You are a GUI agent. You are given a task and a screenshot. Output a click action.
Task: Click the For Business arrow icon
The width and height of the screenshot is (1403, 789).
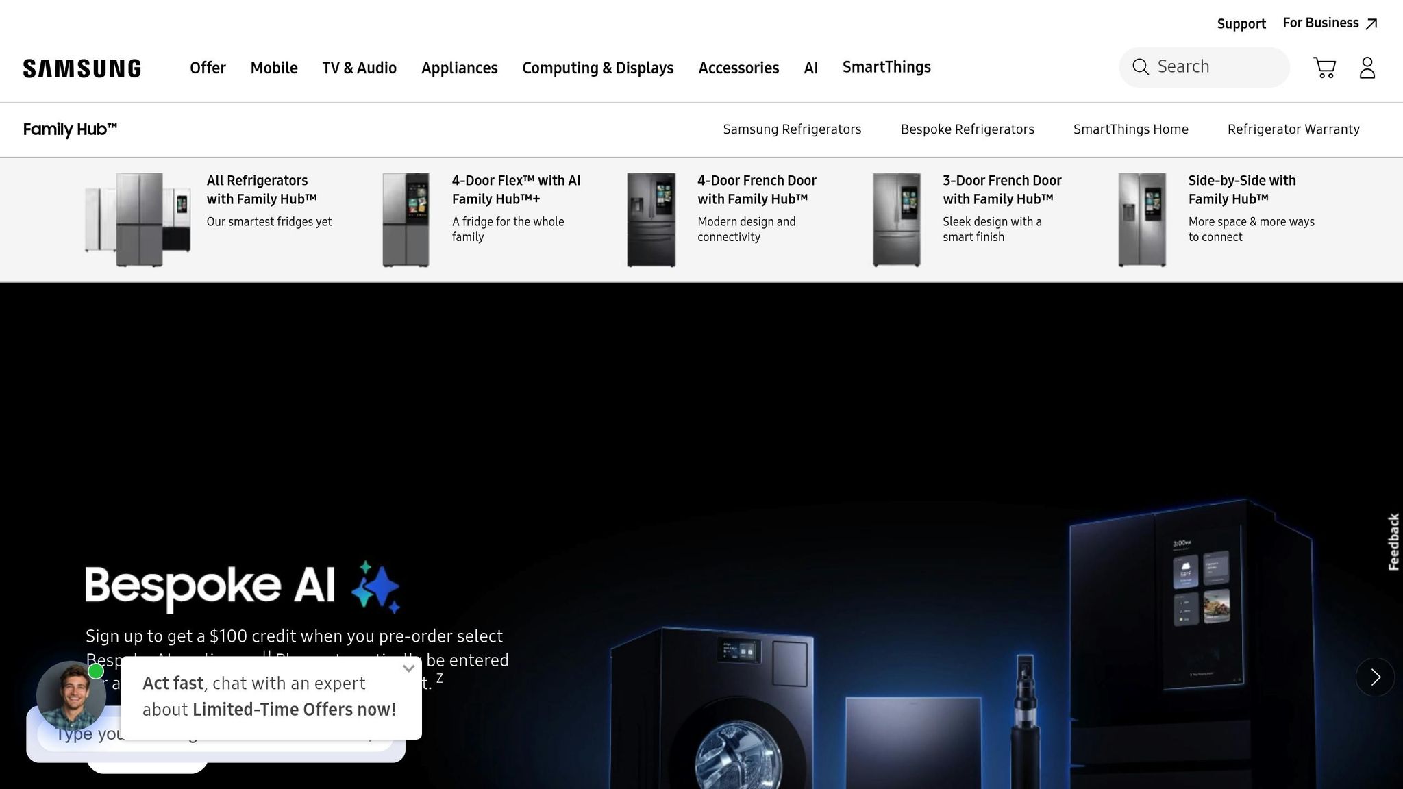(x=1371, y=24)
